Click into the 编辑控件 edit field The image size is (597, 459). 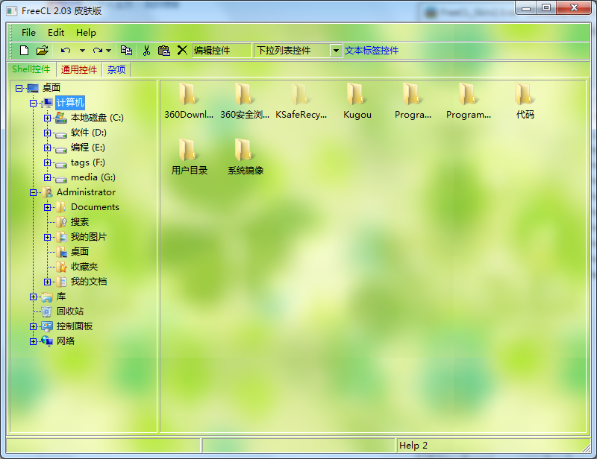pyautogui.click(x=222, y=50)
